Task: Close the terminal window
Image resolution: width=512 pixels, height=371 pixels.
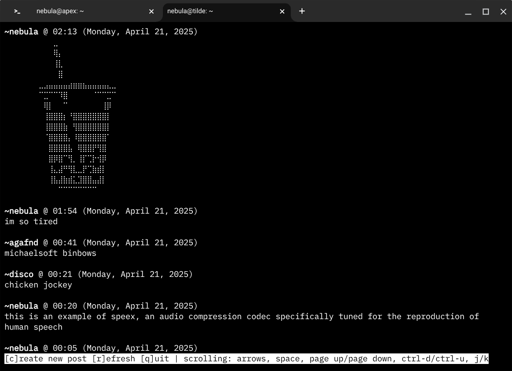Action: click(503, 12)
